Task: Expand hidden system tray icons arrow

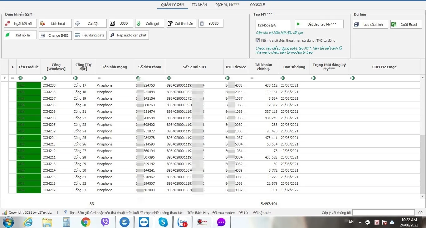Action: (x=360, y=222)
